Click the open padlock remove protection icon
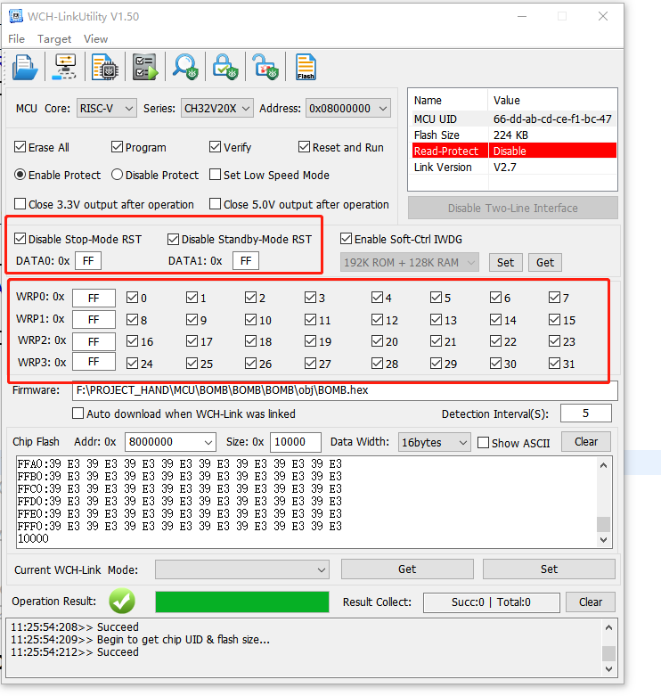Image resolution: width=661 pixels, height=696 pixels. (264, 68)
